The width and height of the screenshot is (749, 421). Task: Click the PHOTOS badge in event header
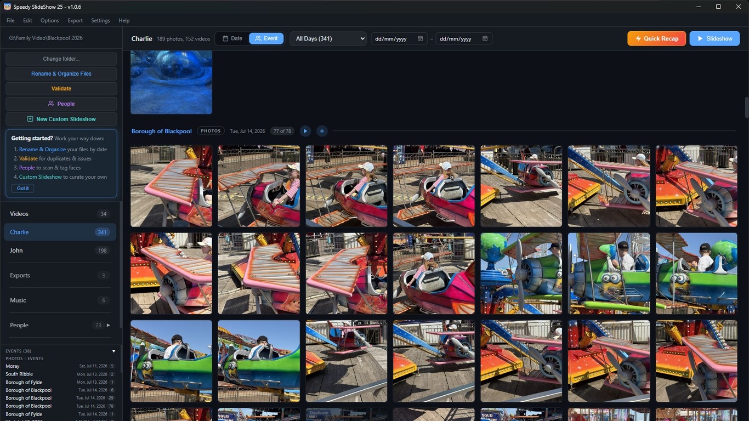tap(211, 131)
